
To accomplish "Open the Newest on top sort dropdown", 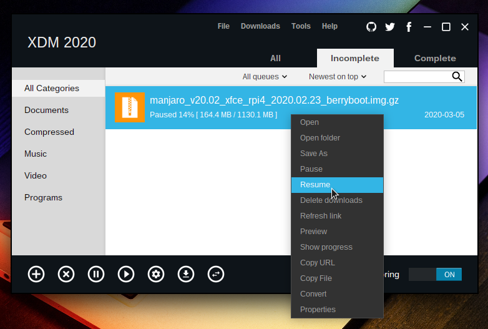I will coord(338,77).
